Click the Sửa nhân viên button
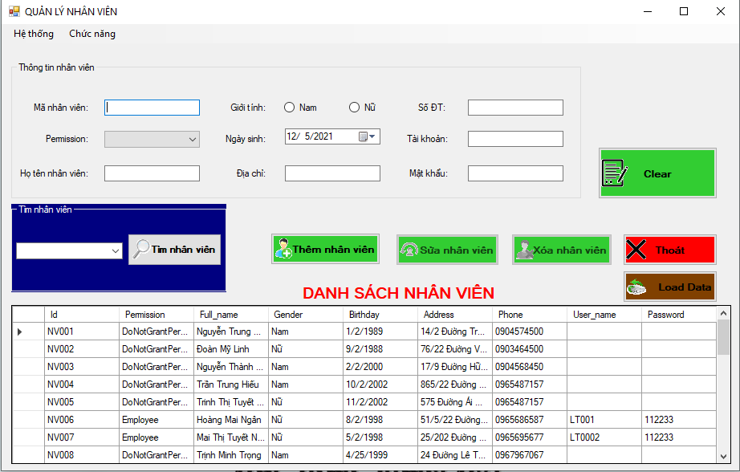 coord(447,250)
